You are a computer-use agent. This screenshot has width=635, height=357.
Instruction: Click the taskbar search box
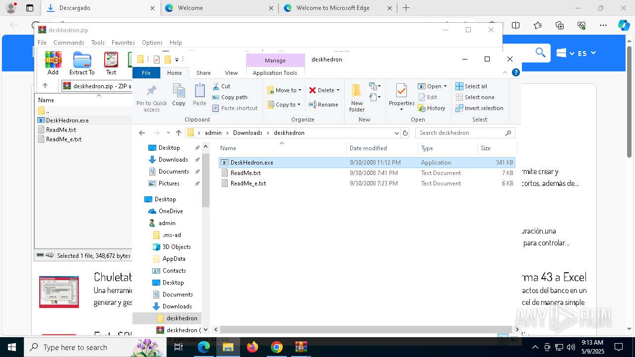click(94, 347)
